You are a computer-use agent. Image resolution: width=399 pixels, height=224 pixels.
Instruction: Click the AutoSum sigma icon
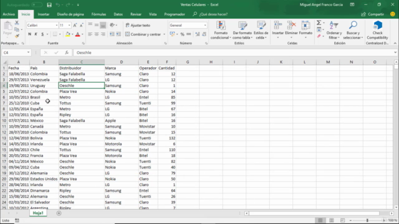(x=319, y=23)
